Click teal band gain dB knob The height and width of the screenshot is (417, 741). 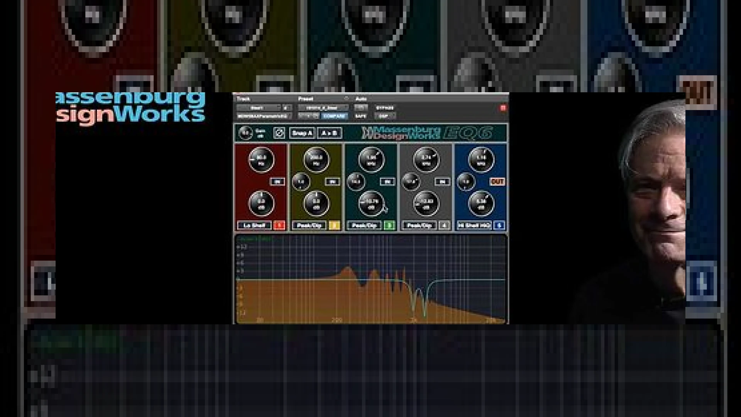[371, 203]
